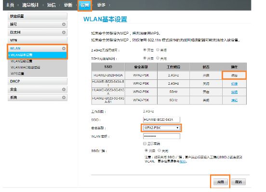Expand the 以太网 section arrow icon
This screenshot has height=192, width=266.
pyautogui.click(x=64, y=32)
